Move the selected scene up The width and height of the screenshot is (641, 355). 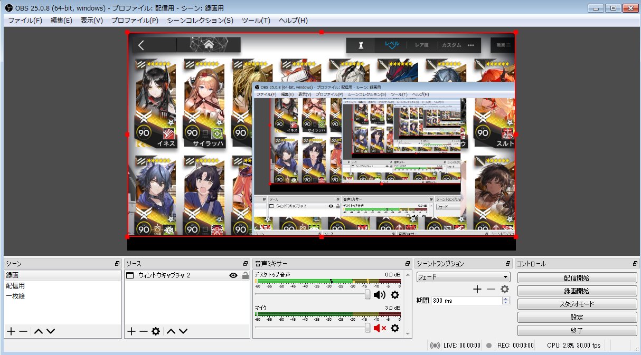pyautogui.click(x=39, y=331)
